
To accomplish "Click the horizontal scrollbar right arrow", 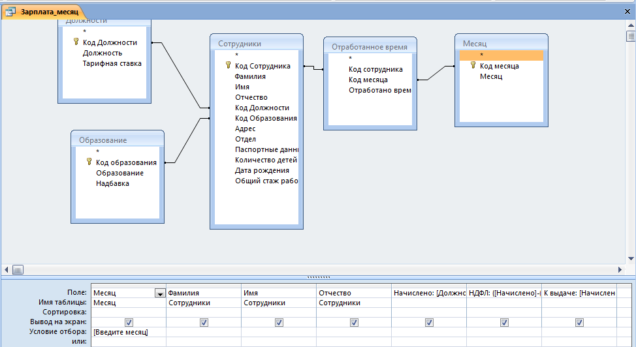I will 620,269.
